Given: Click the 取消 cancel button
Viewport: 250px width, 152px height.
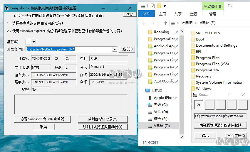Looking at the screenshot, I should click(x=44, y=127).
